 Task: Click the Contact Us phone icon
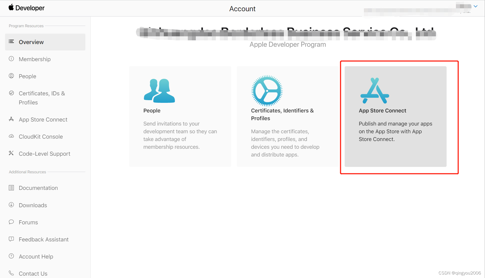pos(11,273)
